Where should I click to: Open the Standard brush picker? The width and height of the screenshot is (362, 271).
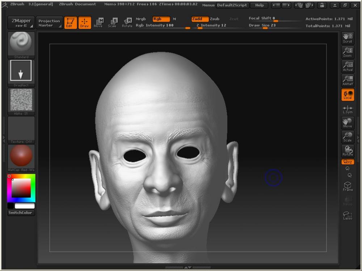point(21,44)
